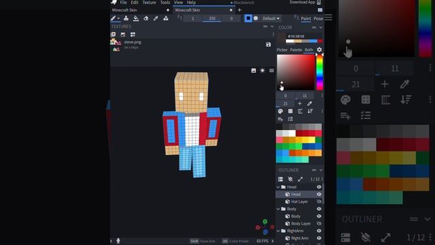The image size is (435, 245).
Task: Switch color panel to Palette tab
Action: [296, 50]
